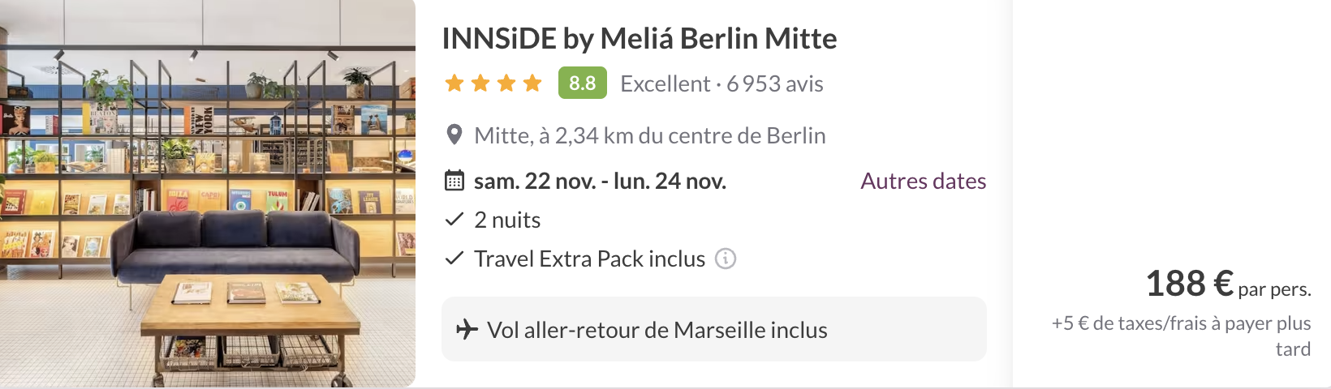This screenshot has width=1331, height=389.
Task: Click the location pin icon
Action: point(454,135)
